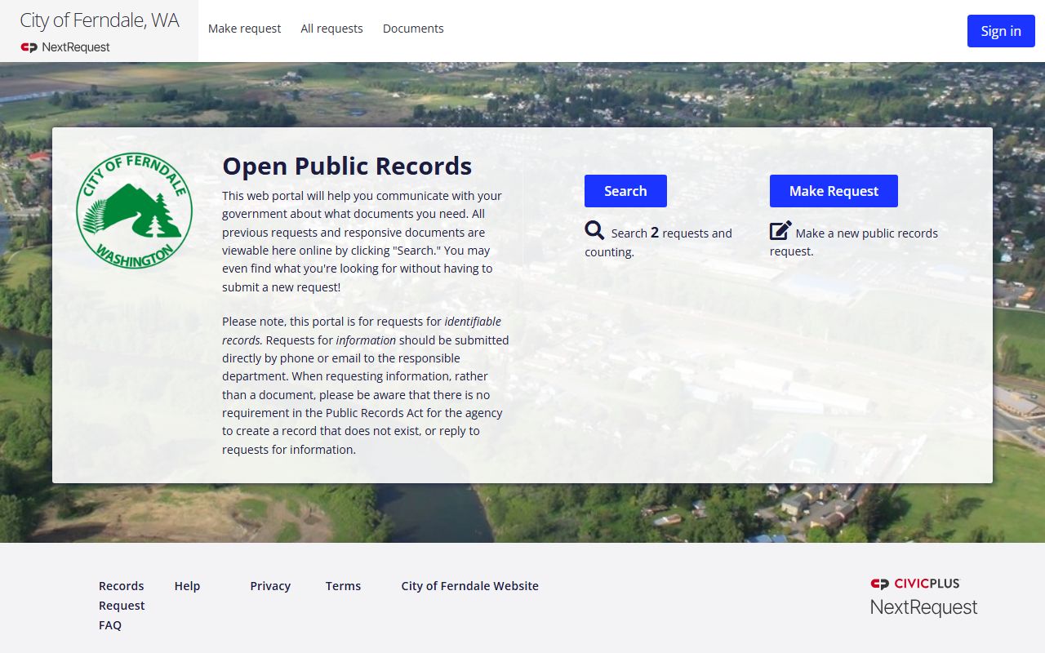The image size is (1045, 653).
Task: Open the Help footer link
Action: [x=187, y=586]
